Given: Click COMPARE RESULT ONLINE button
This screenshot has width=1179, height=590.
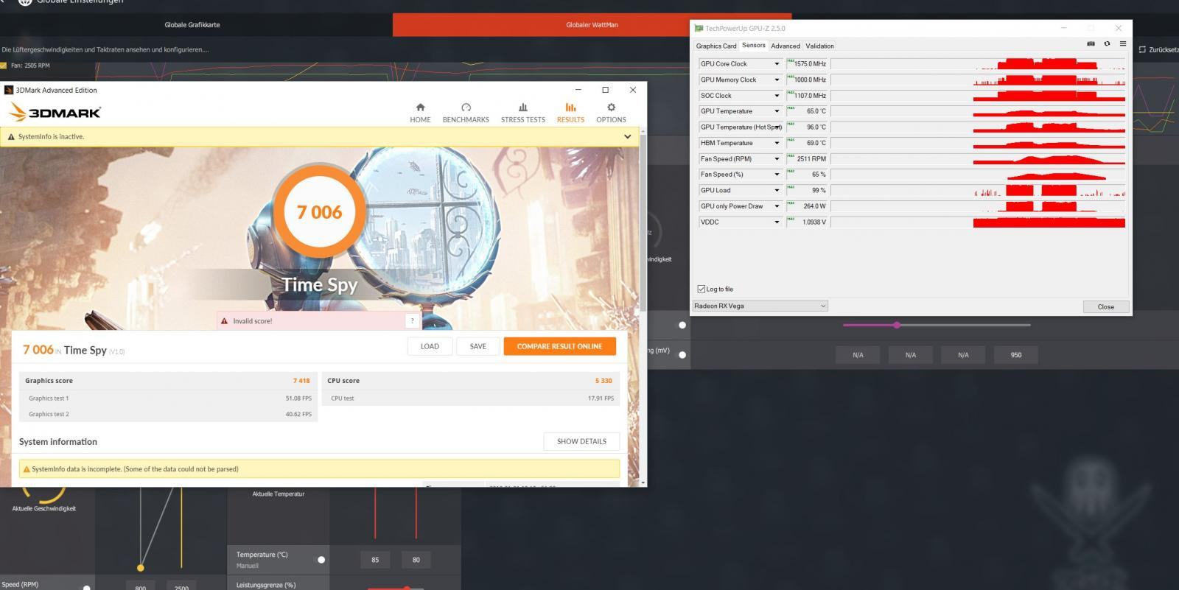Looking at the screenshot, I should click(559, 346).
